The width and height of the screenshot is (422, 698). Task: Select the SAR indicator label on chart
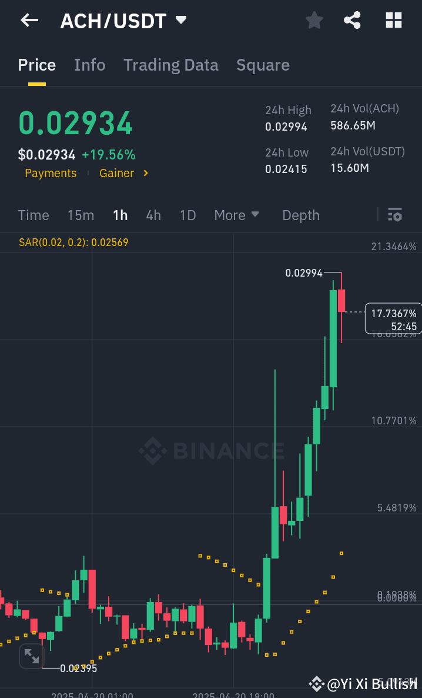[x=73, y=242]
